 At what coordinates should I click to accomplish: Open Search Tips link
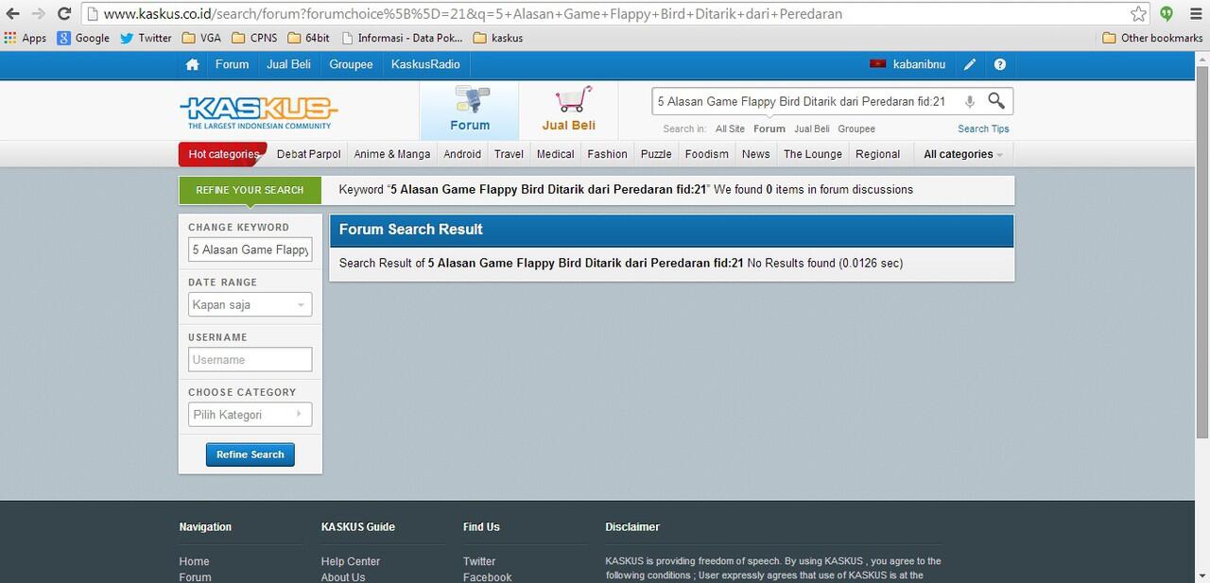click(983, 129)
